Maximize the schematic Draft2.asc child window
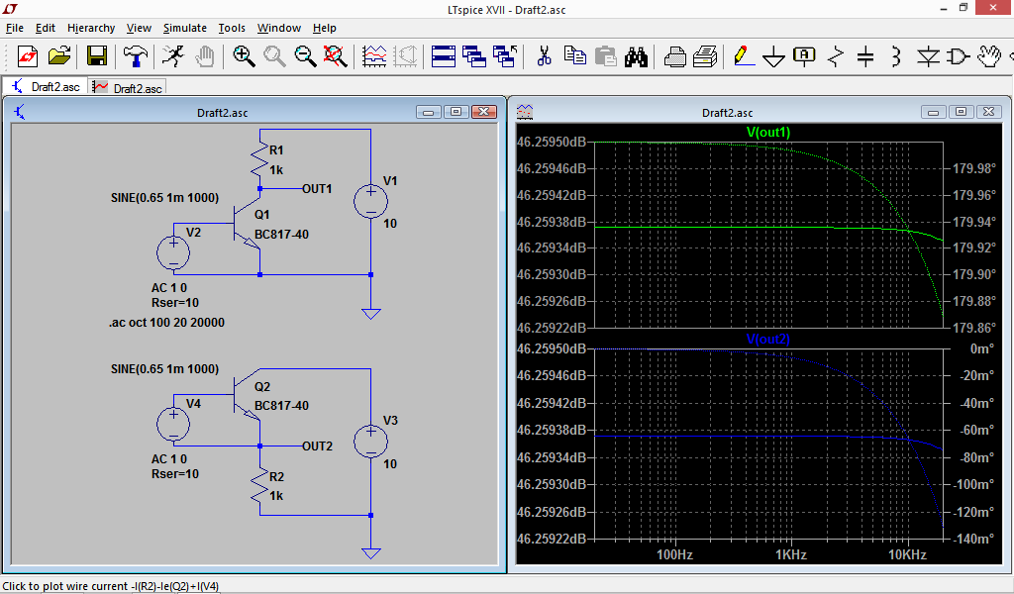The width and height of the screenshot is (1014, 594). 456,112
